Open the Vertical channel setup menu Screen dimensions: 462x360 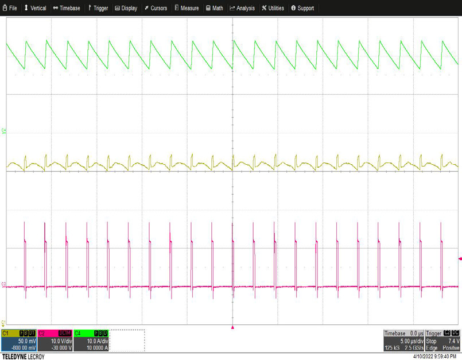point(35,8)
